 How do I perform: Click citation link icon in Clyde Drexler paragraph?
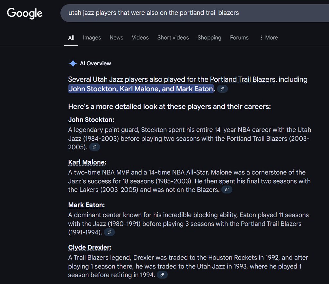162,275
